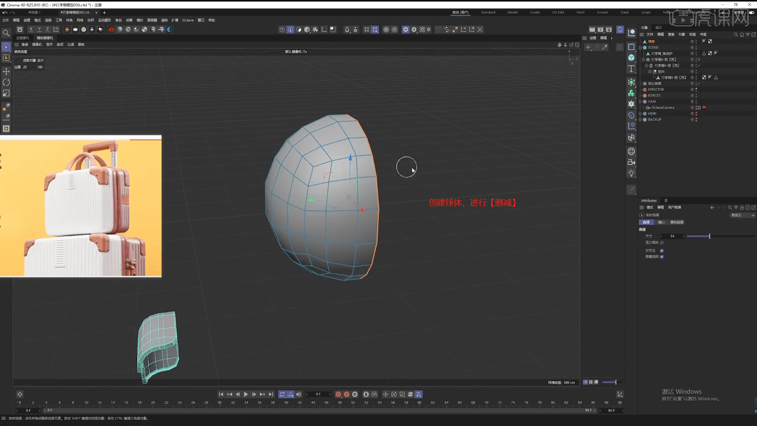The height and width of the screenshot is (426, 757).
Task: Collapse the SCENE group in object tree
Action: coord(640,48)
